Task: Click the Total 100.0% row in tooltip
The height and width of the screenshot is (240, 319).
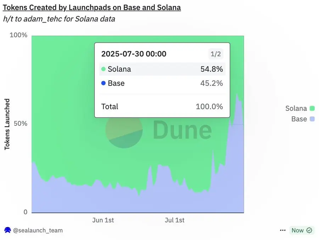Action: [x=162, y=106]
